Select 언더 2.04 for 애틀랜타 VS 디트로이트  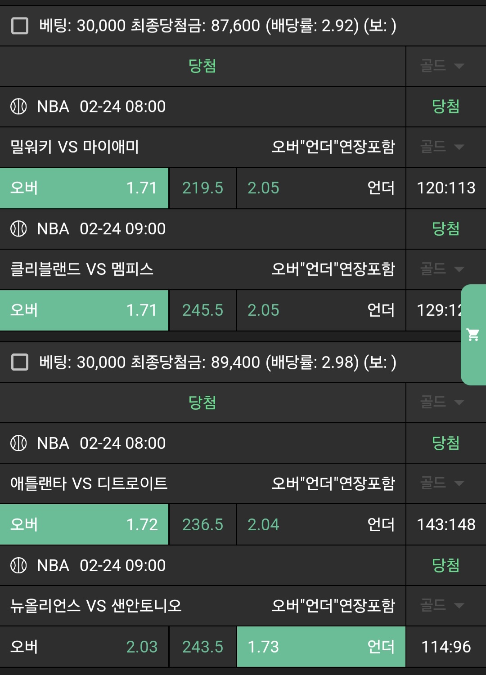[321, 524]
